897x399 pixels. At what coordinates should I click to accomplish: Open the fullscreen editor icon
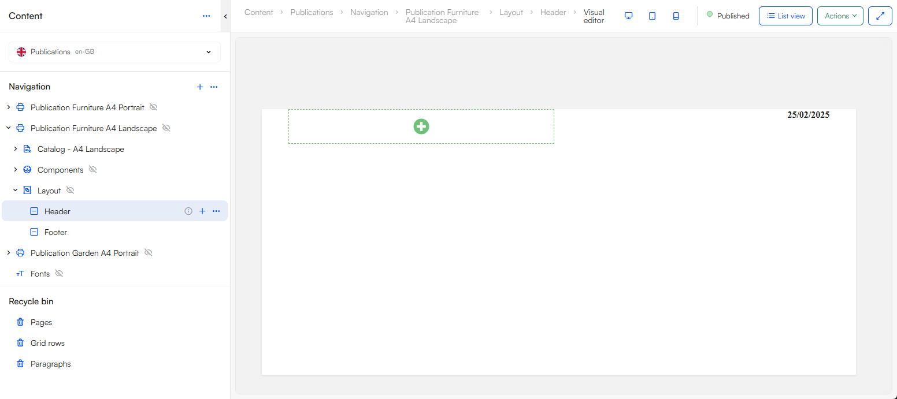880,16
